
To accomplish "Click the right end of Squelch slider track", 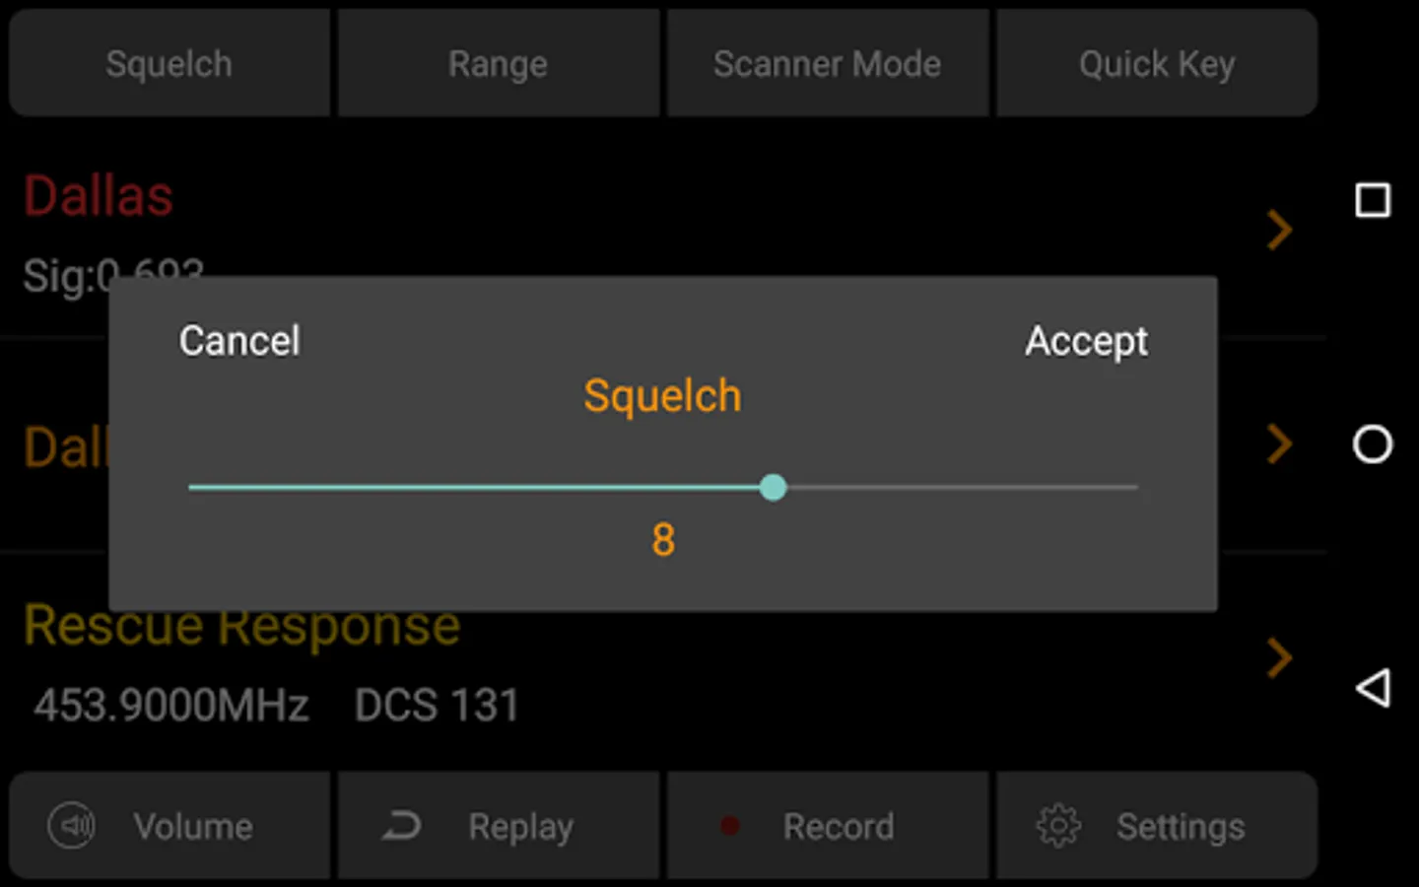I will 1133,487.
